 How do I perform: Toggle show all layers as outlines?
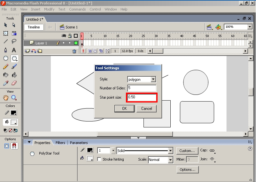pyautogui.click(x=76, y=36)
